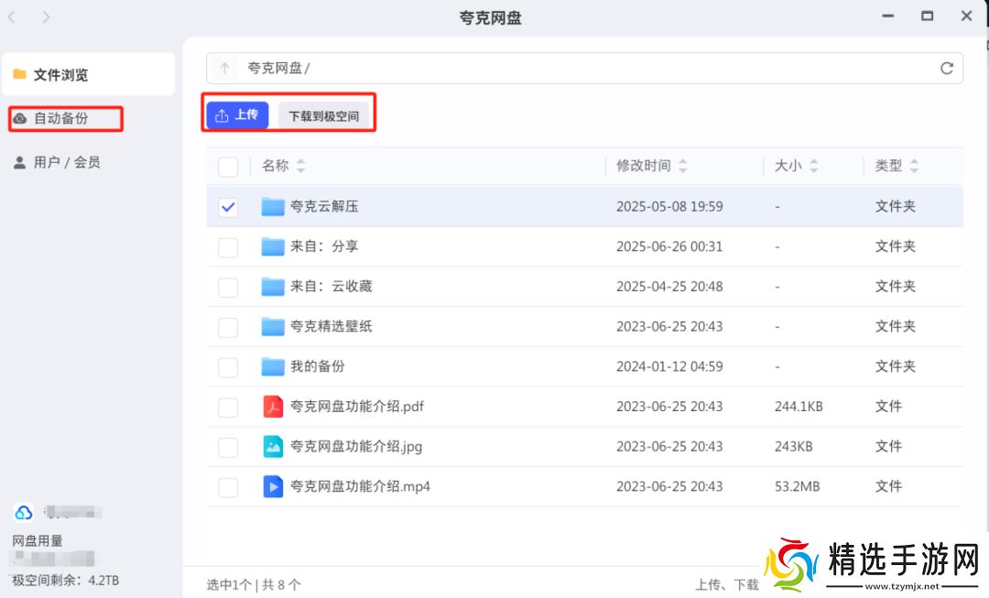This screenshot has width=989, height=598.
Task: Click the PDF icon for 夸克网盘功能介绍.pdf
Action: click(273, 407)
